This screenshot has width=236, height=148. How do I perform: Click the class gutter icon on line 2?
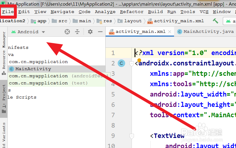121,63
